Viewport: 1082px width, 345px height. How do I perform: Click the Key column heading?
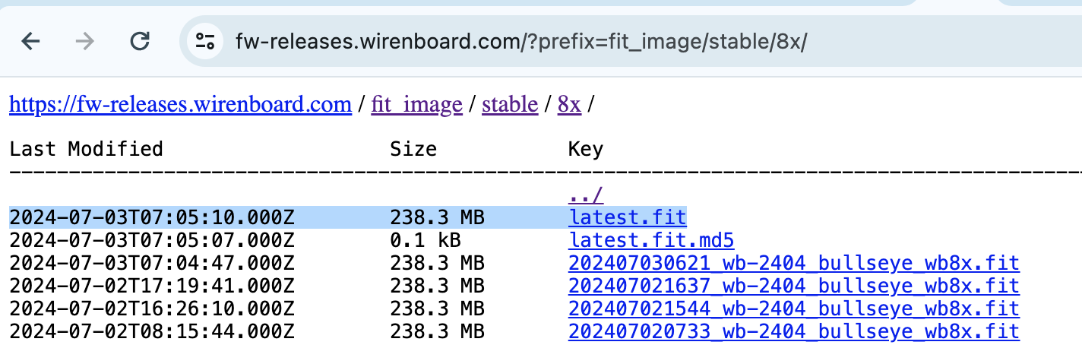(585, 149)
